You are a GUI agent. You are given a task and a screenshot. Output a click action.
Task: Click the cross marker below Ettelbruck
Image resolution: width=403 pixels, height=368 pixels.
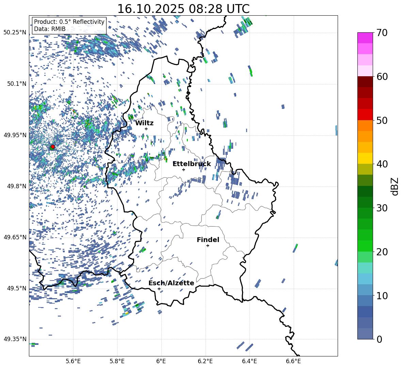click(183, 170)
